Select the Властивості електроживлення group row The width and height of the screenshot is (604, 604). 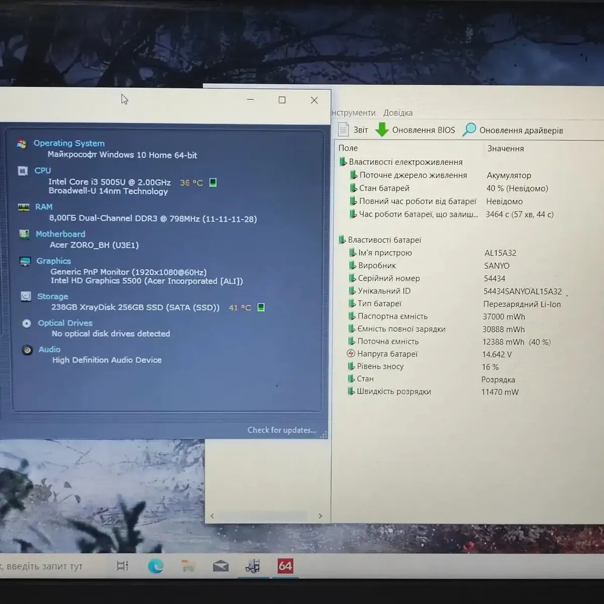(405, 162)
